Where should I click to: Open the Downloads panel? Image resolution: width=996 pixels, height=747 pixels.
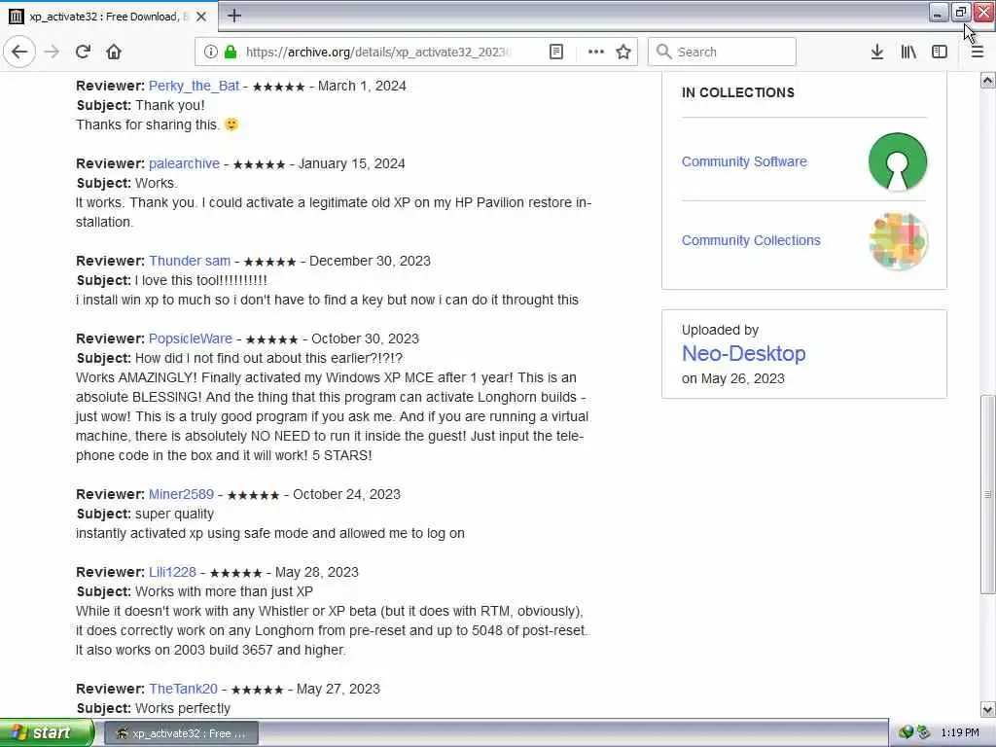point(876,52)
